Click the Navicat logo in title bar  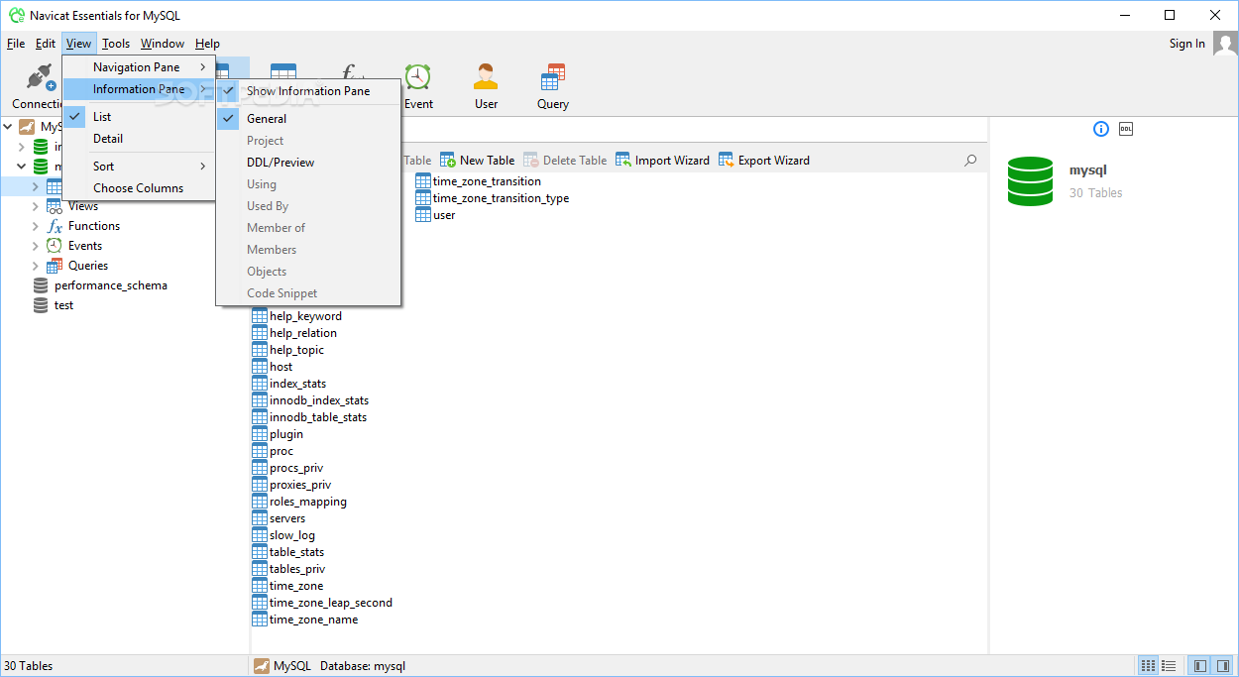tap(16, 16)
